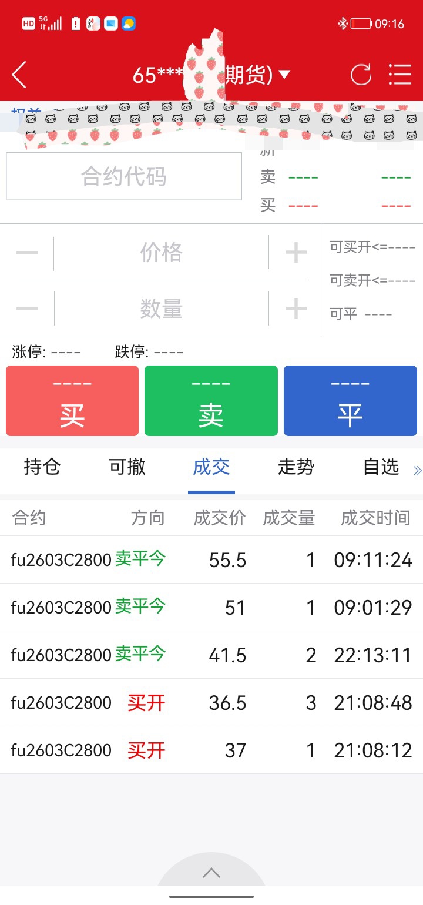Tap the 方向 column header
This screenshot has width=423, height=905.
147,518
